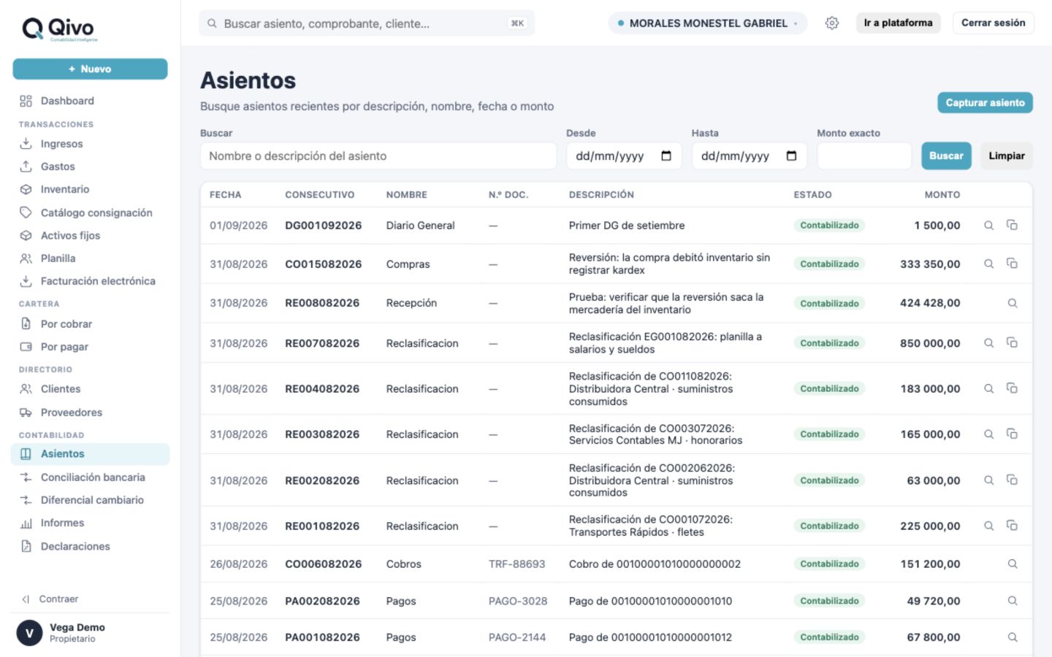The image size is (1052, 657).
Task: View details of entry CO015082026
Action: [x=988, y=264]
